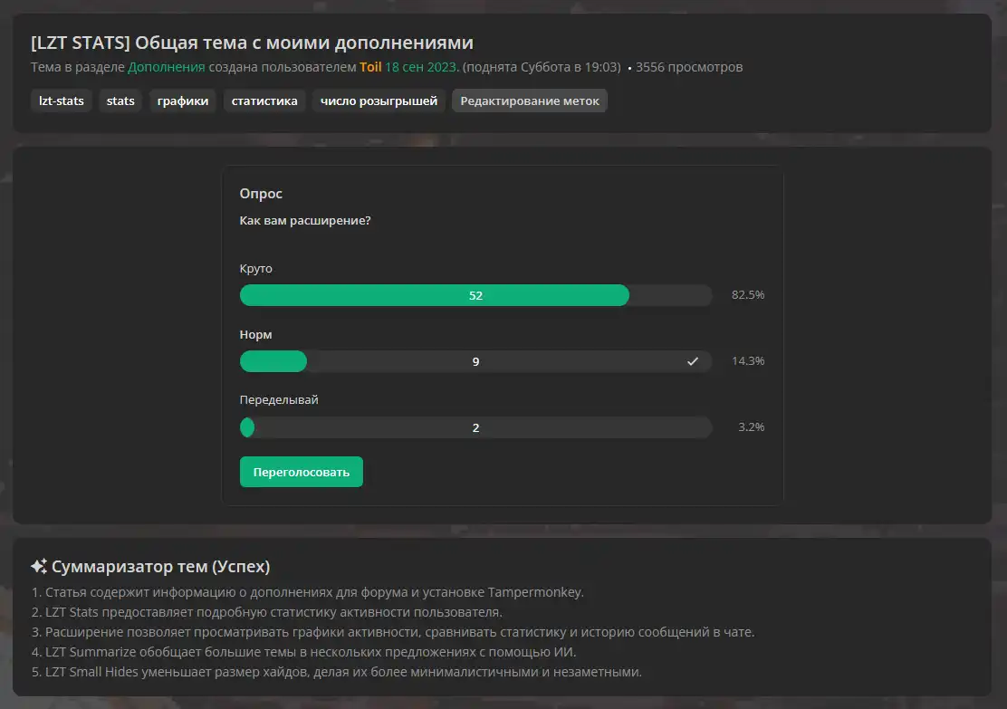
Task: Click the thread title LZT STATS
Action: tap(252, 43)
